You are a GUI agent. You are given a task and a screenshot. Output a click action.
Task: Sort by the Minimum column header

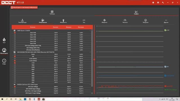click(69, 27)
